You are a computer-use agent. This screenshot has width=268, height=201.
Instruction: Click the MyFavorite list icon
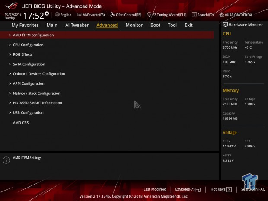click(x=79, y=15)
